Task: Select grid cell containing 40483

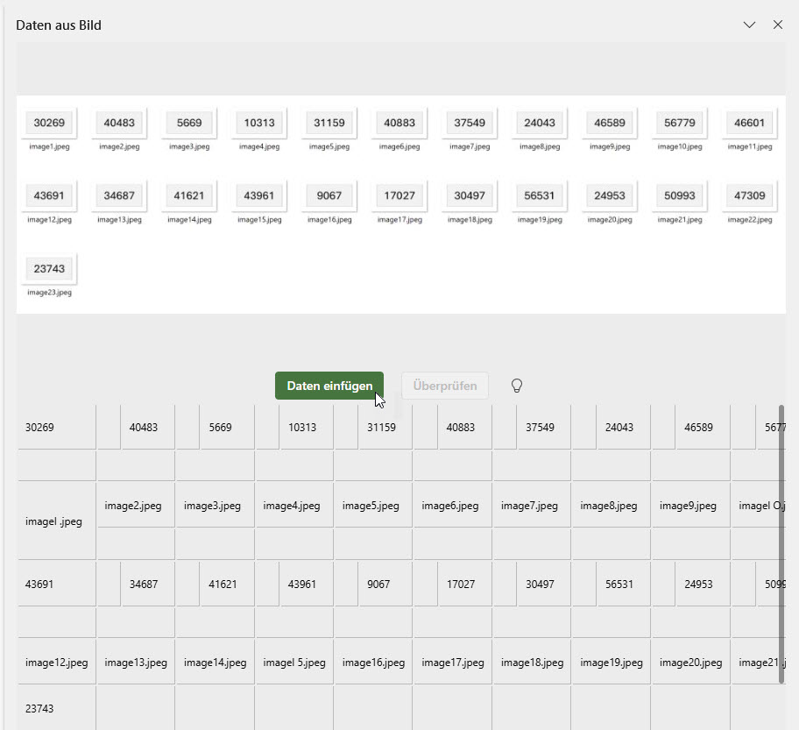Action: tap(144, 428)
